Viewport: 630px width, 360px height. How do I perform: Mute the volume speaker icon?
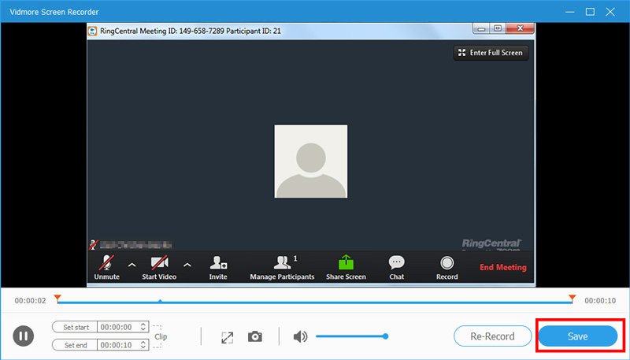tap(300, 337)
